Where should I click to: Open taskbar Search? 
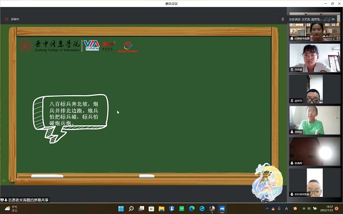tap(131, 209)
